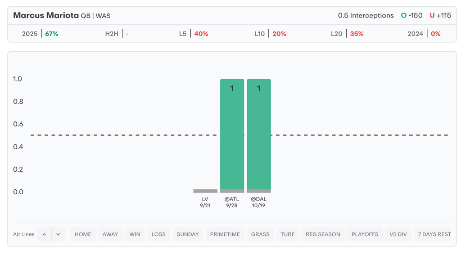The height and width of the screenshot is (255, 461).
Task: Select the @ATL 9/28 green bar
Action: click(x=232, y=135)
